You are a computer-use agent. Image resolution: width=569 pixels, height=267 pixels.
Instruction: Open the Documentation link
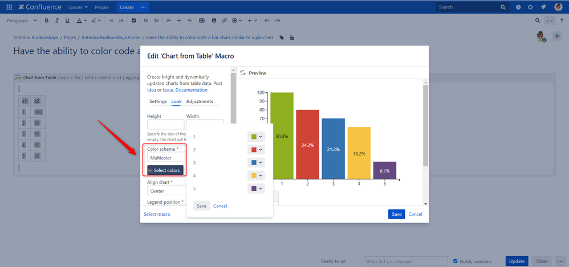[191, 90]
